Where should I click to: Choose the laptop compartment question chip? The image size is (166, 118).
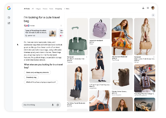(x=41, y=82)
